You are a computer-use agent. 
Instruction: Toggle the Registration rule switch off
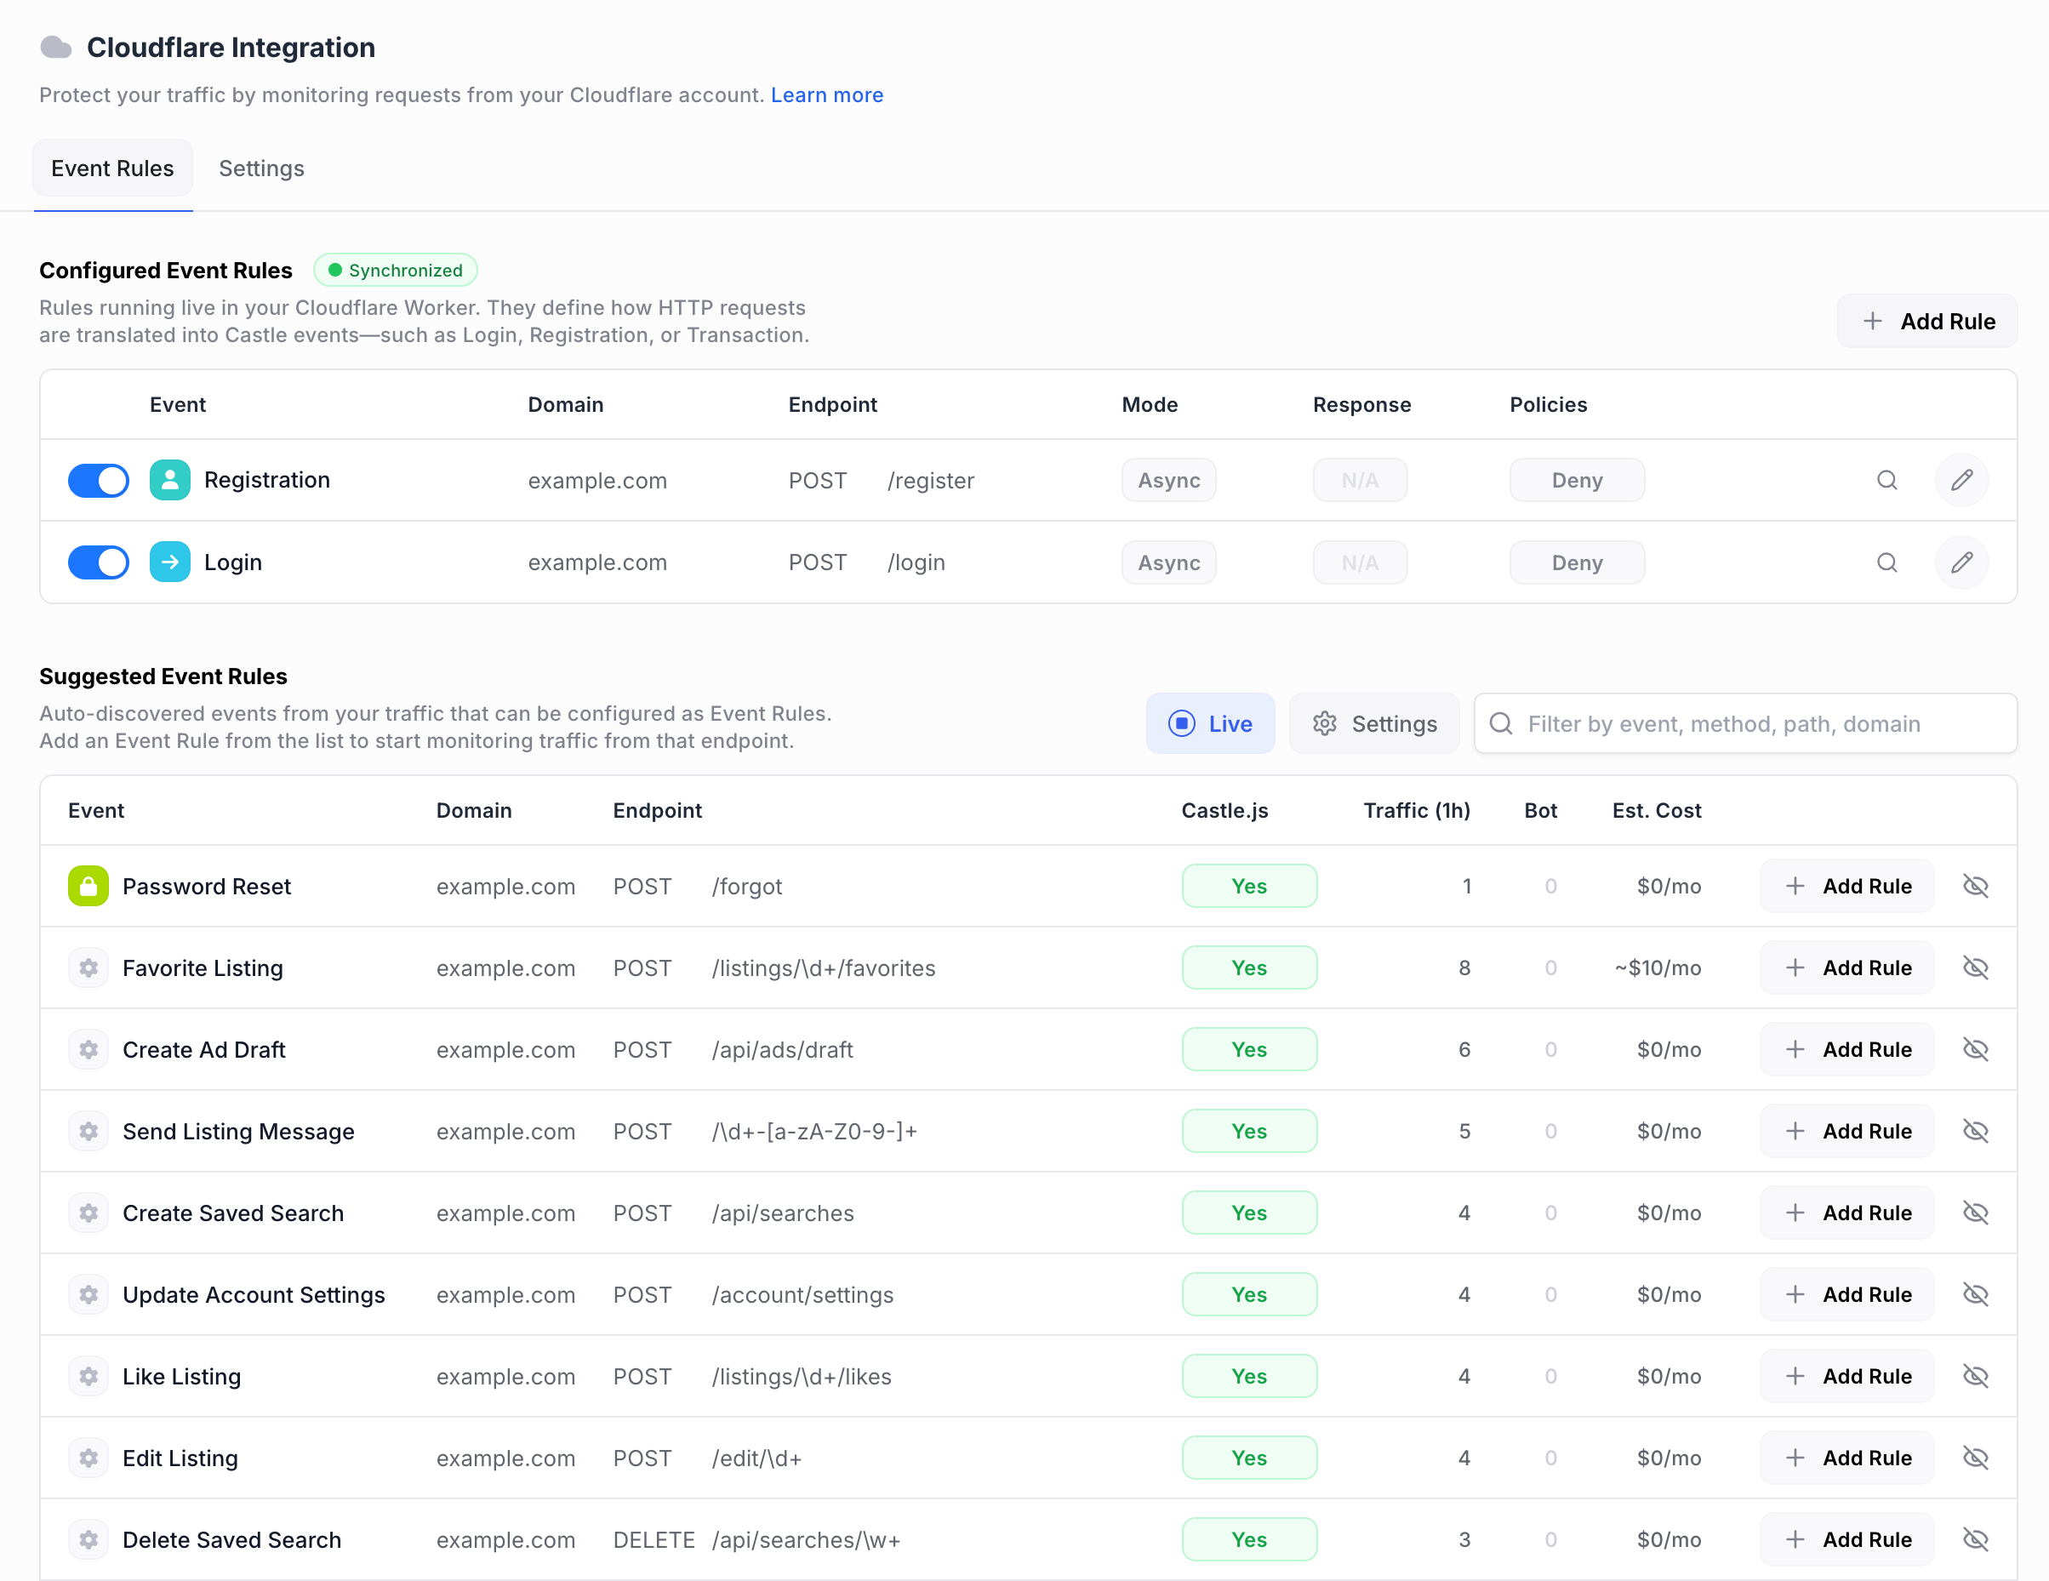[x=99, y=481]
